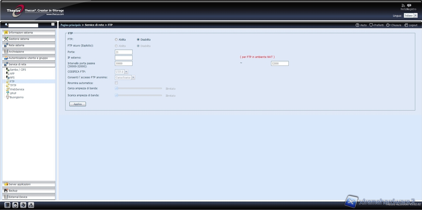Image resolution: width=422 pixels, height=210 pixels.
Task: Open the Preferiti favorites heart icon
Action: pos(371,25)
